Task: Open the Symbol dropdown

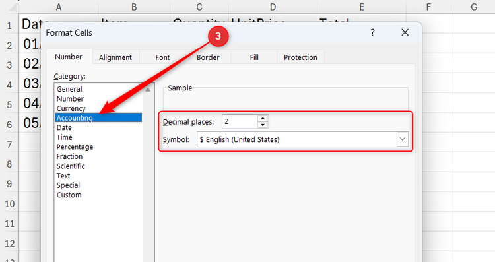Action: pyautogui.click(x=303, y=139)
